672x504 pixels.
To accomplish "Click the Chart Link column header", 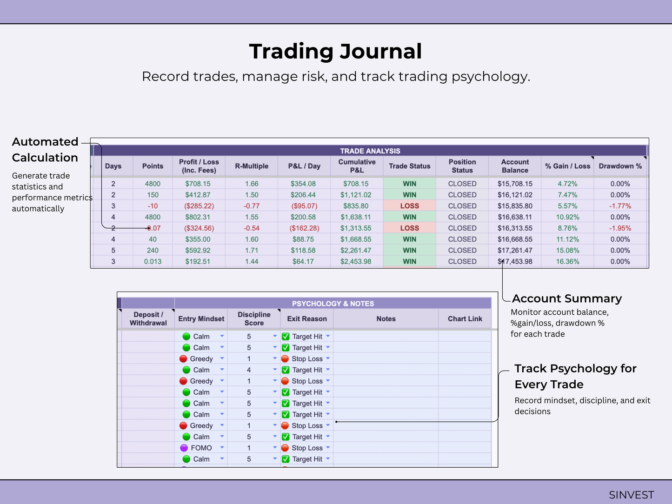I will point(465,318).
